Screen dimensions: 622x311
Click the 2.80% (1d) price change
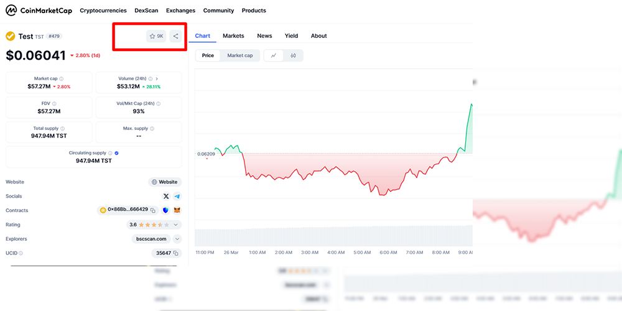pyautogui.click(x=85, y=55)
